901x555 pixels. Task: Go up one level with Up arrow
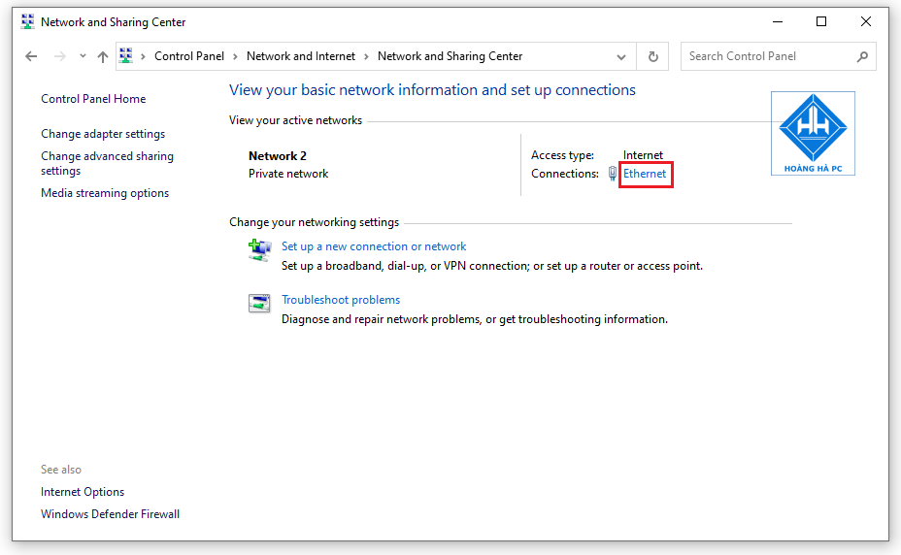103,56
